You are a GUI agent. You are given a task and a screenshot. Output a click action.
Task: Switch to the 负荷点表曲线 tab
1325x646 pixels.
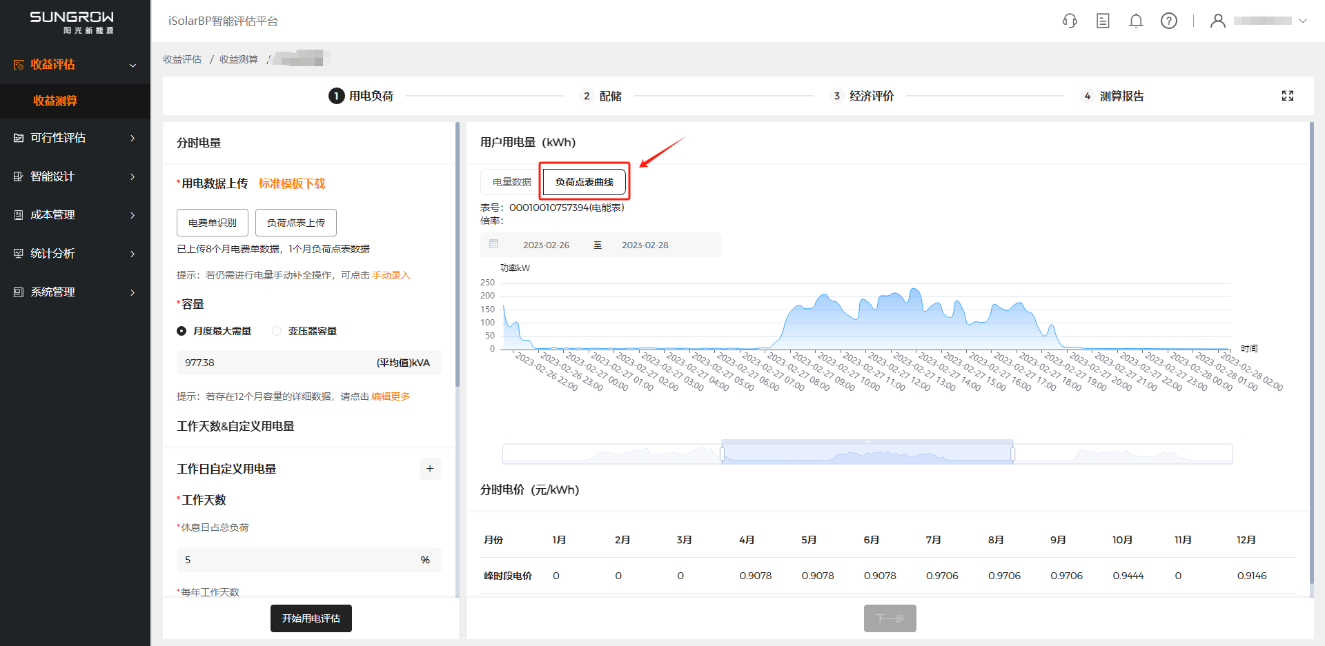(585, 182)
